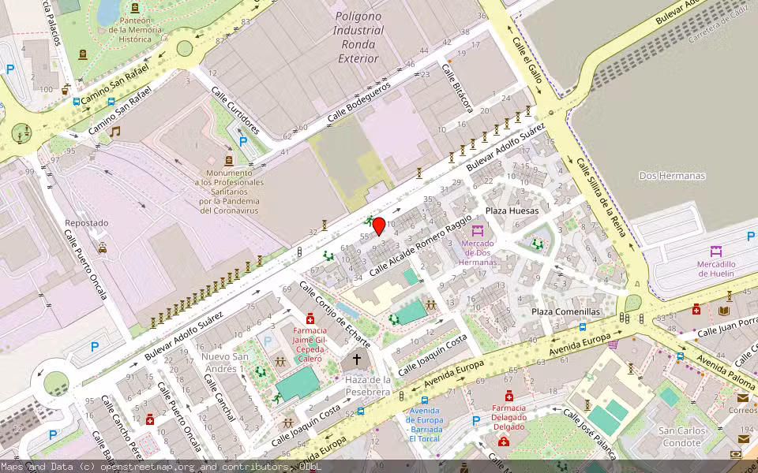This screenshot has height=473, width=758.
Task: Select the green fitness icon beside the red pin
Action: click(x=369, y=222)
